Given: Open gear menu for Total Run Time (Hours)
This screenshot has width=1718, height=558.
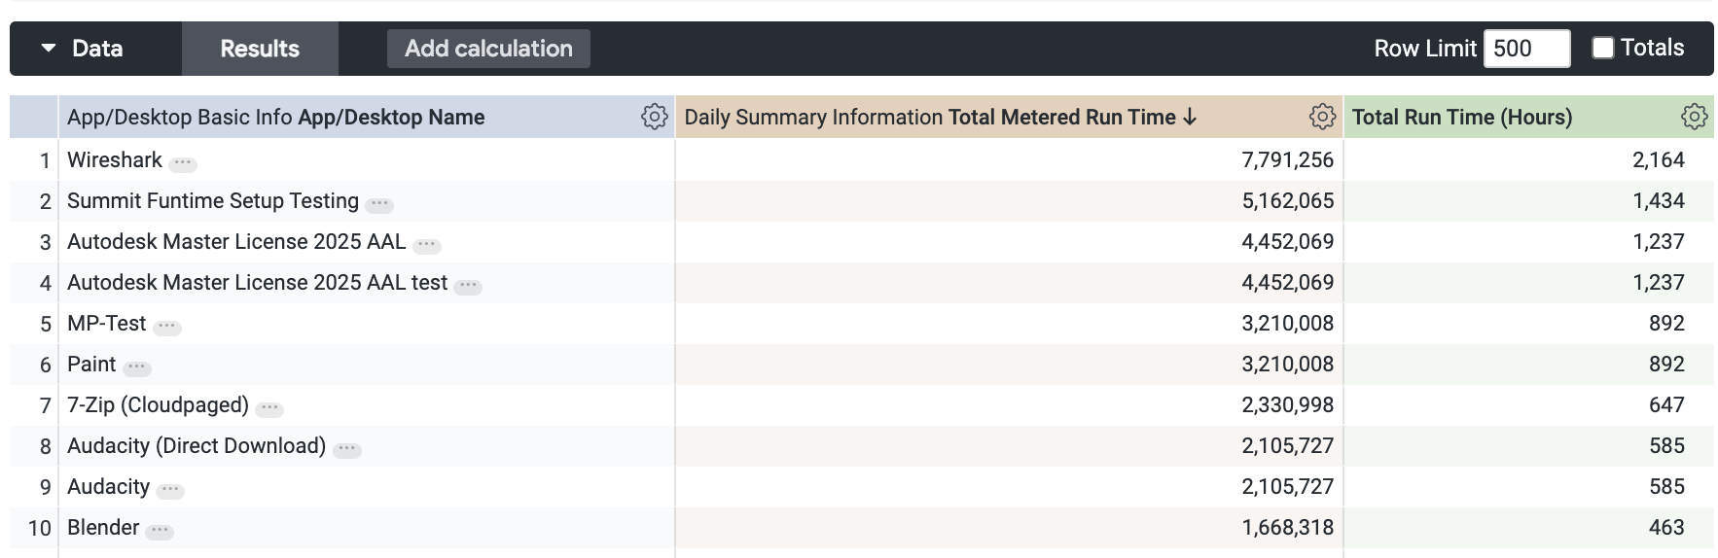Looking at the screenshot, I should point(1694,117).
